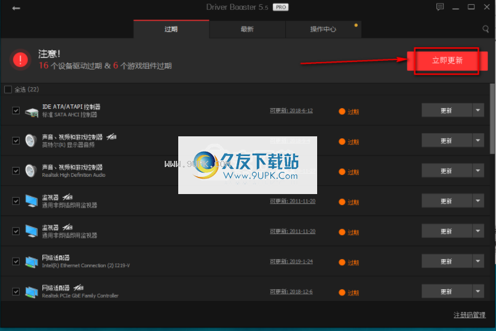Click speaker icon for 英特尔(R) 显示器音频
496x331 pixels.
click(31, 141)
